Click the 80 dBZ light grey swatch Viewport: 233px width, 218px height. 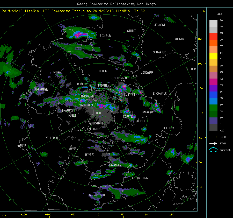pos(213,24)
